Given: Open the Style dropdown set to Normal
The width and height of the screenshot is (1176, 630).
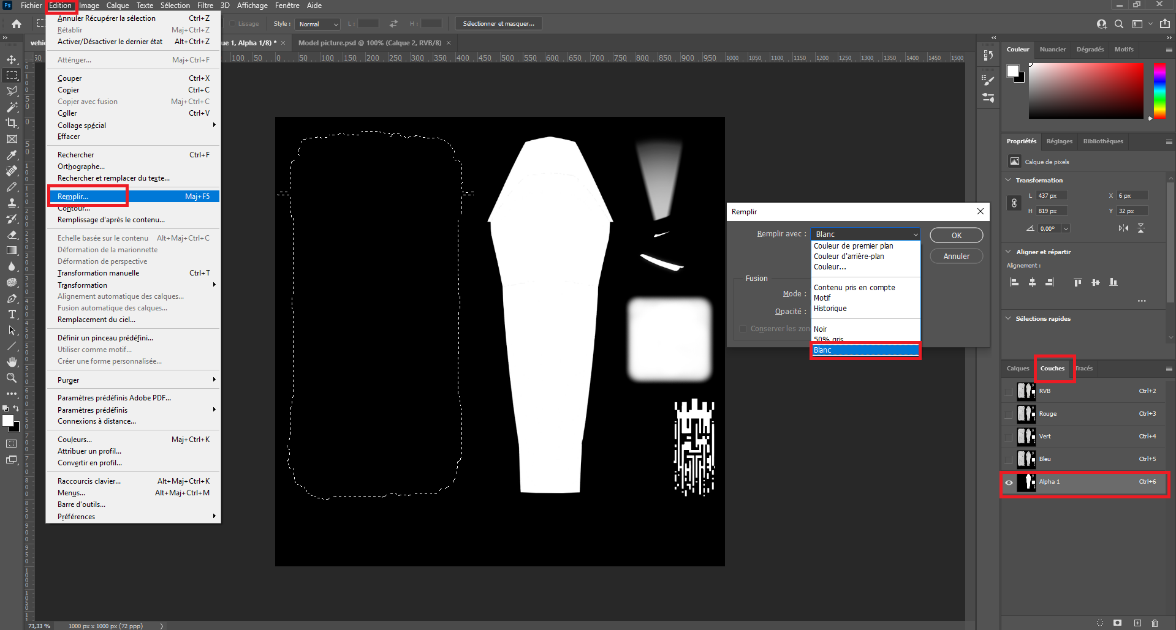Looking at the screenshot, I should point(317,24).
